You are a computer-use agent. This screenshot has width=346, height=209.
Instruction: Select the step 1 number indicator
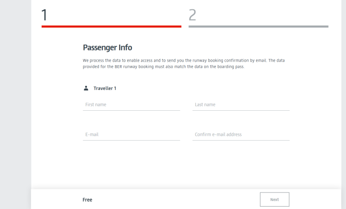pyautogui.click(x=44, y=15)
